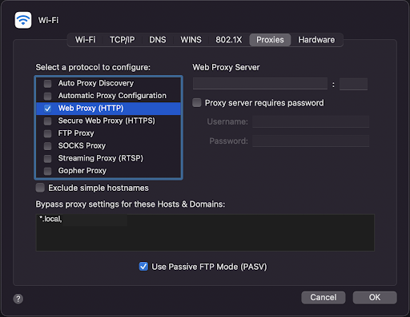Toggle Exclude simple hostnames checkbox
The height and width of the screenshot is (317, 410).
40,188
